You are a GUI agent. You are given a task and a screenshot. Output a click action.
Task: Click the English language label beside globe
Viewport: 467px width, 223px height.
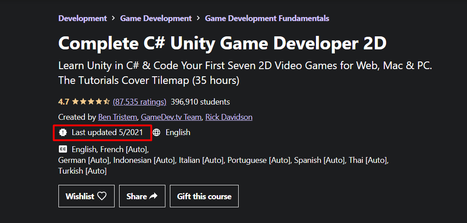click(178, 132)
